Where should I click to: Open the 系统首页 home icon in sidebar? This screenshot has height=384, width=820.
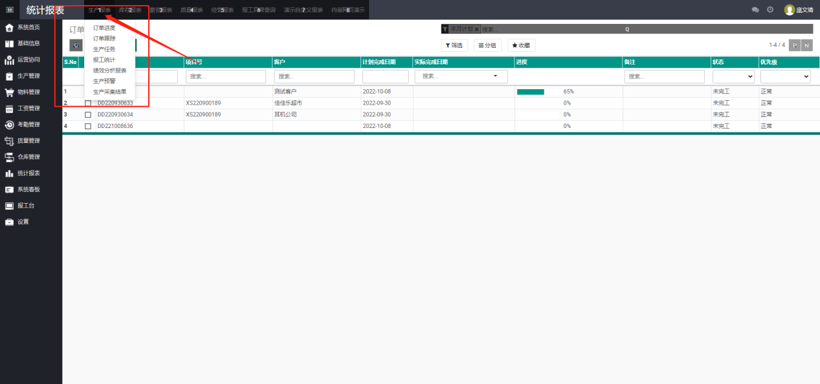coord(9,27)
